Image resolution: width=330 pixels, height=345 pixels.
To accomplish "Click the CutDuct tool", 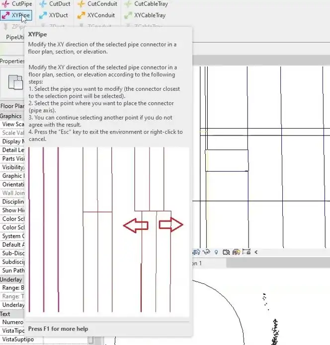I will click(55, 4).
